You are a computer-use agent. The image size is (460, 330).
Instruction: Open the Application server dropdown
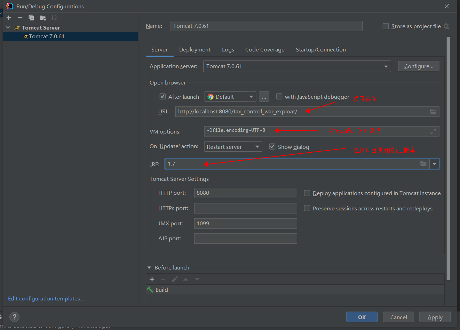click(x=297, y=66)
